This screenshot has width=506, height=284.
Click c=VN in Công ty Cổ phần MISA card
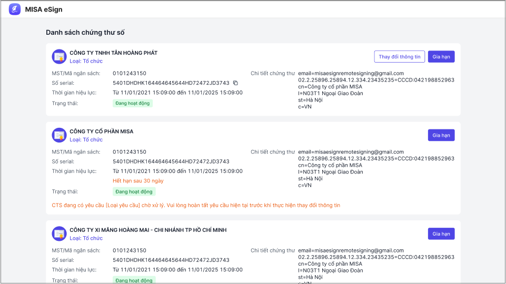305,185
